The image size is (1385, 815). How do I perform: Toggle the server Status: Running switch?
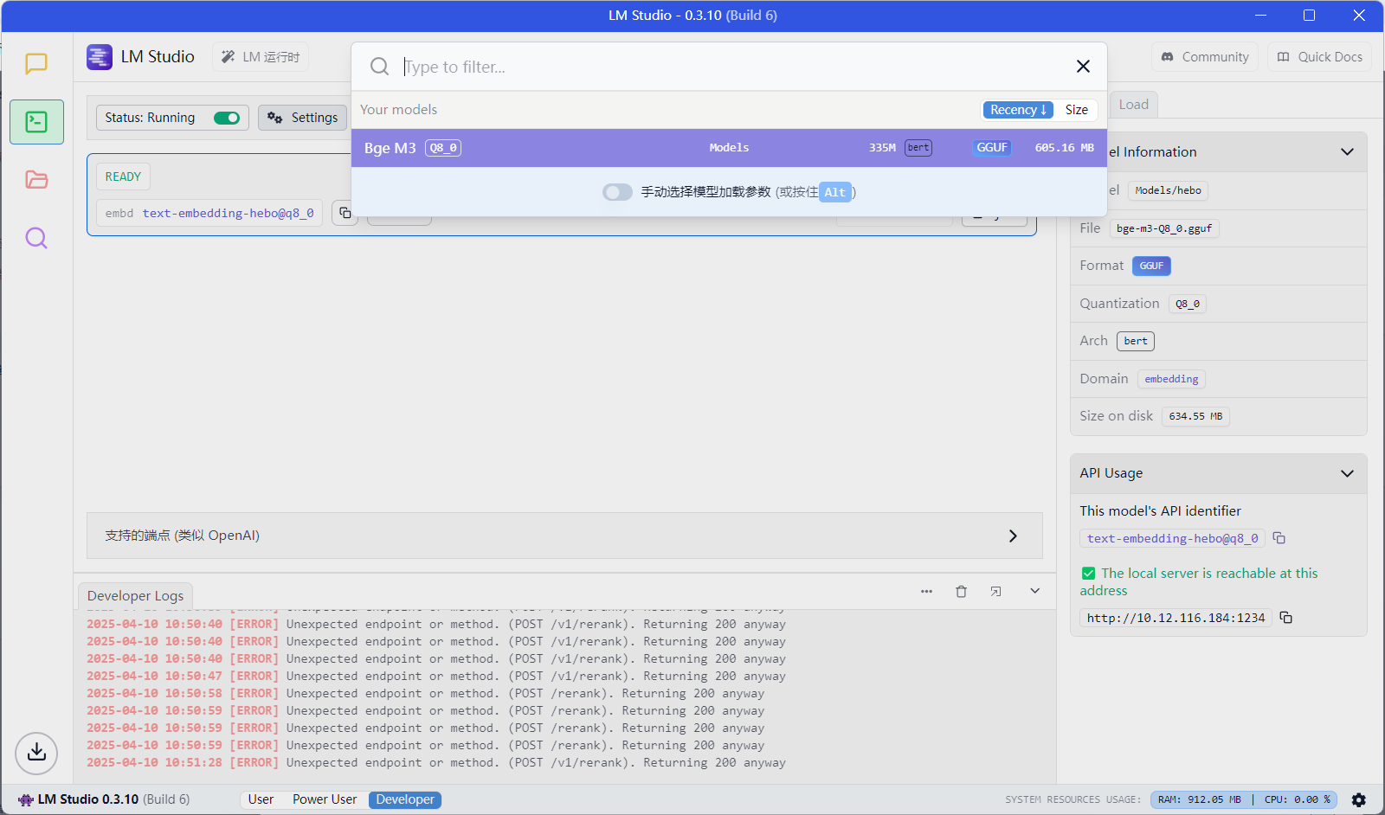227,118
